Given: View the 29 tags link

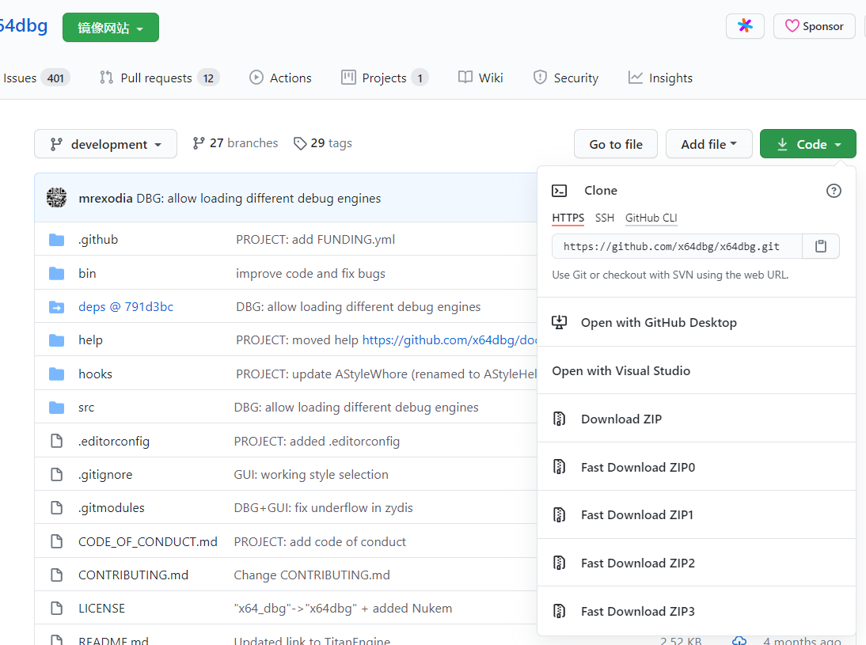Looking at the screenshot, I should (x=322, y=143).
